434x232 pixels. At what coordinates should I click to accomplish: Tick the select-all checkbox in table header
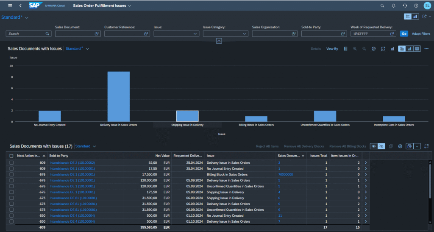pos(11,156)
